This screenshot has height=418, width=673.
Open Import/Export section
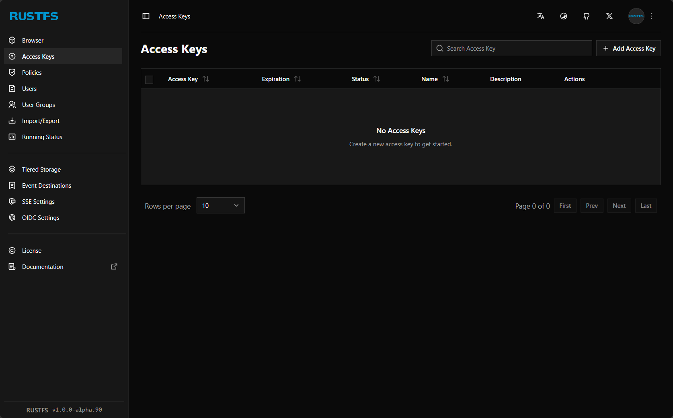[x=63, y=121]
